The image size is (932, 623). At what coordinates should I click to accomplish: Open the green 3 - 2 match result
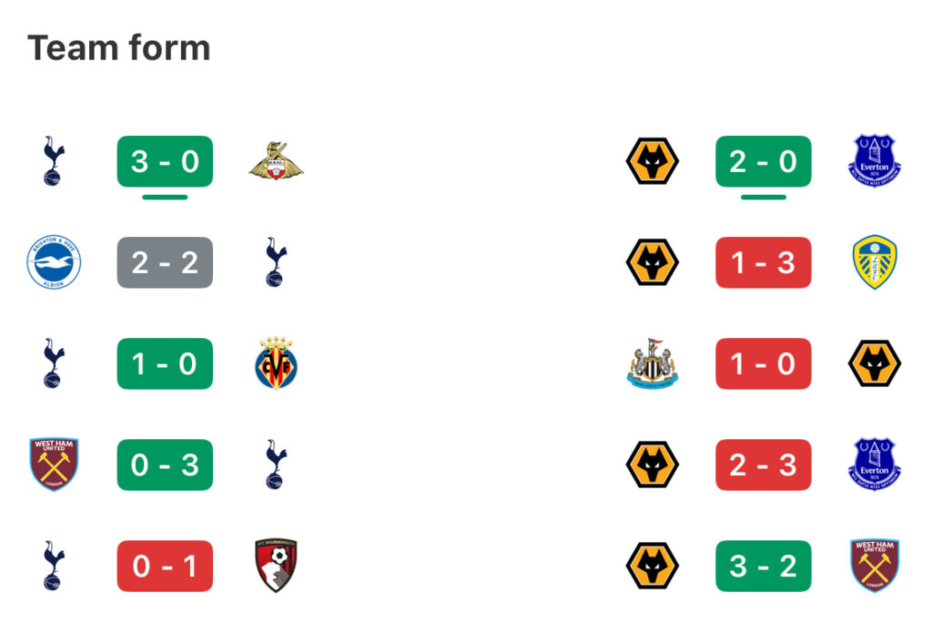pos(764,566)
